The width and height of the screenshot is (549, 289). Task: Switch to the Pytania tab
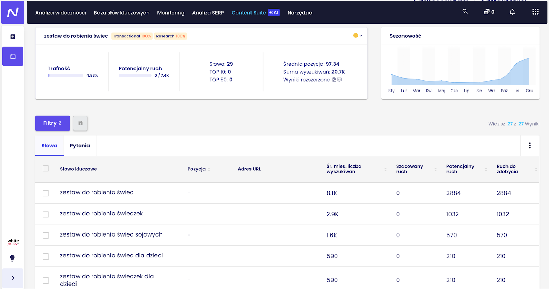click(80, 146)
